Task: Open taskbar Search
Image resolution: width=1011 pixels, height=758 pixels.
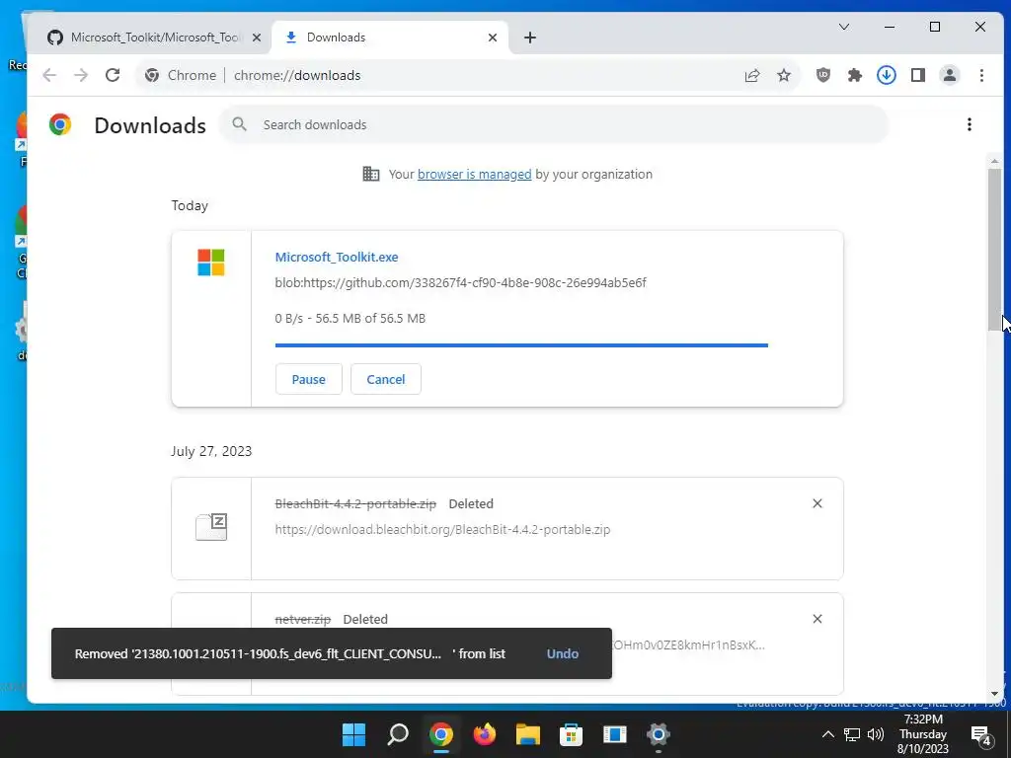Action: click(398, 734)
